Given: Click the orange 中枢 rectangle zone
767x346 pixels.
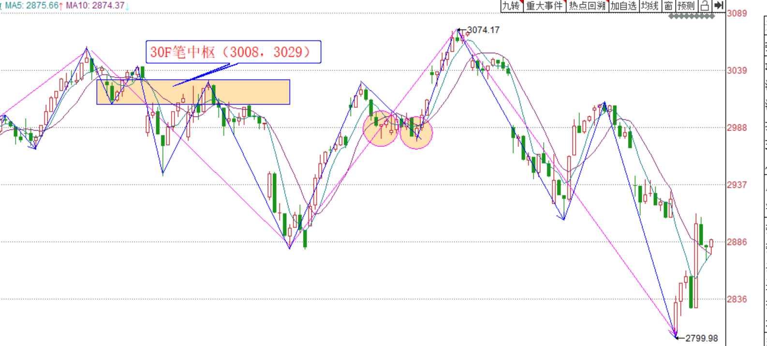Looking at the screenshot, I should point(251,92).
